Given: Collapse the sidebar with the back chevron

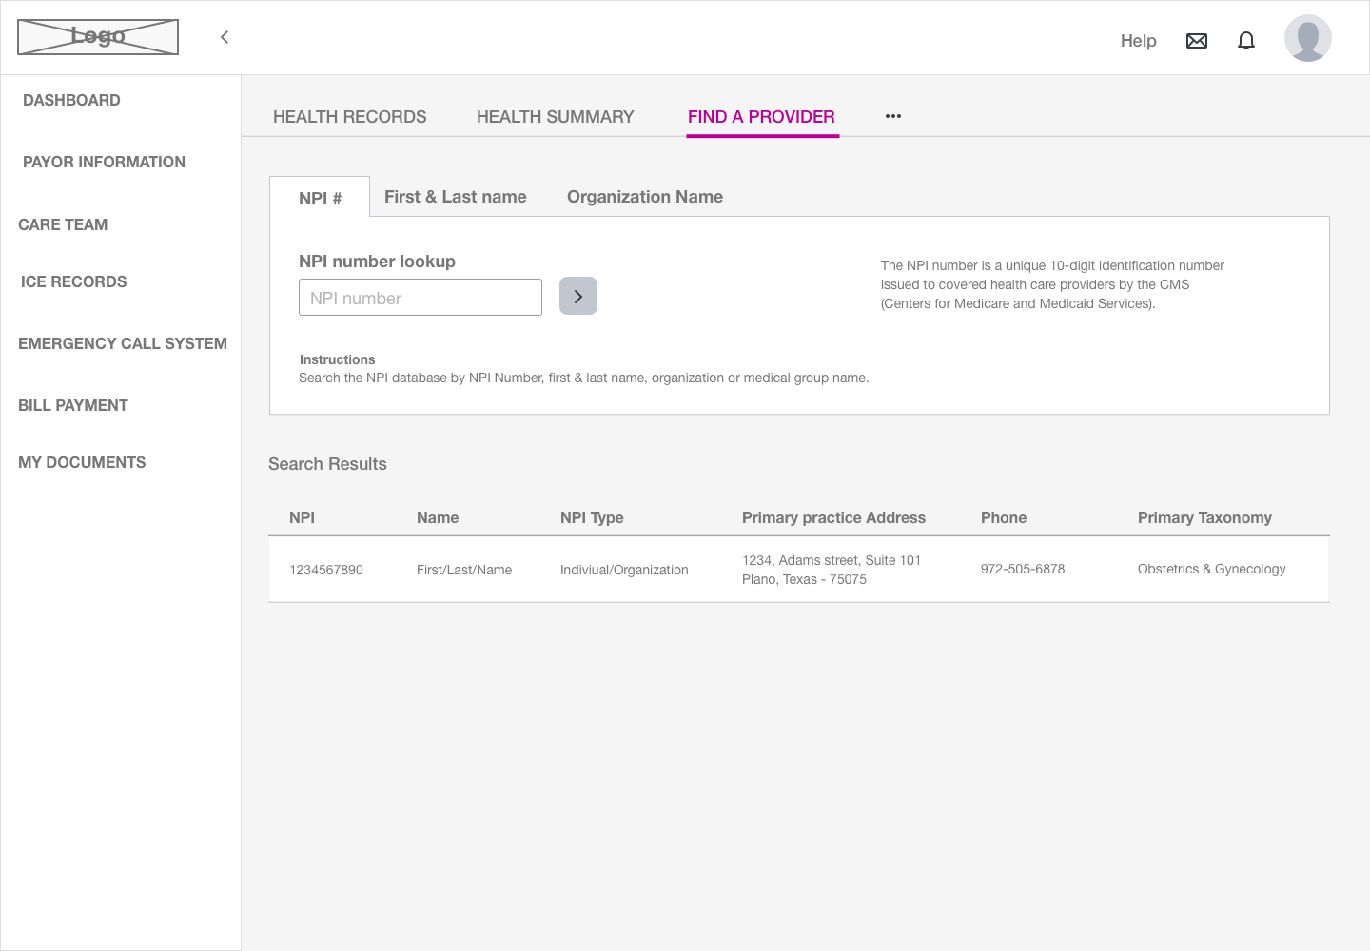Looking at the screenshot, I should 224,37.
